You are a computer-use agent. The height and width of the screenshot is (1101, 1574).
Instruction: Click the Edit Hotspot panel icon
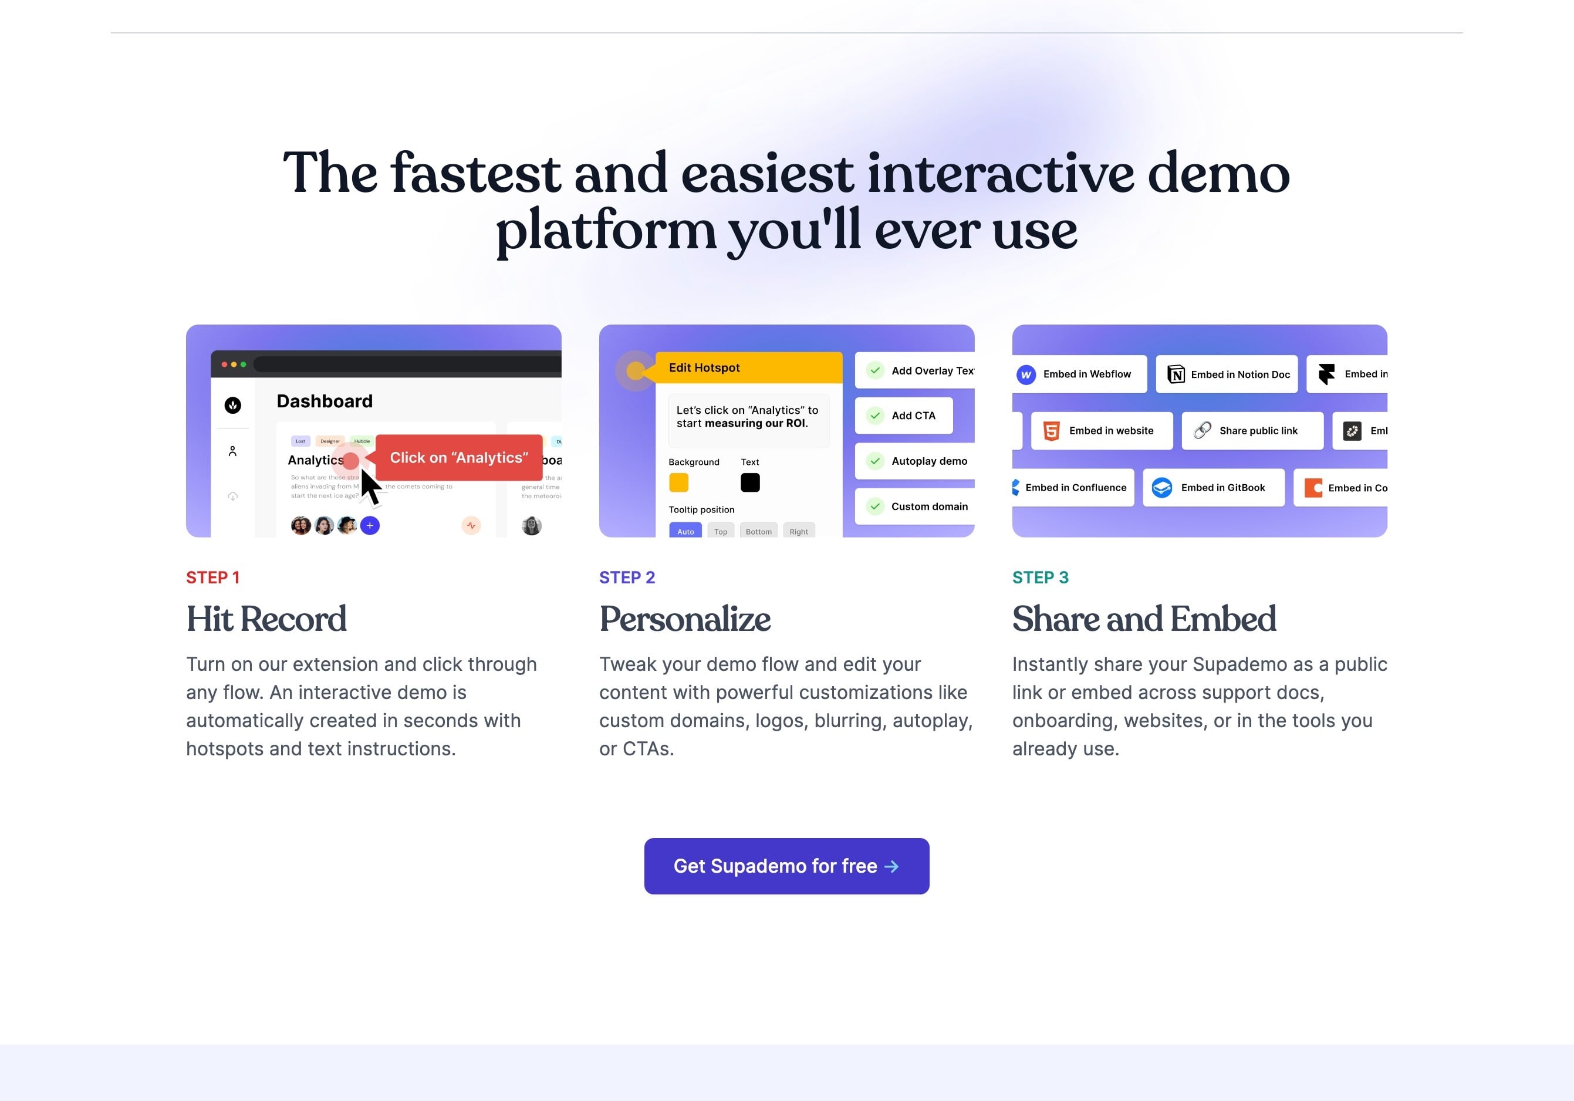[635, 368]
